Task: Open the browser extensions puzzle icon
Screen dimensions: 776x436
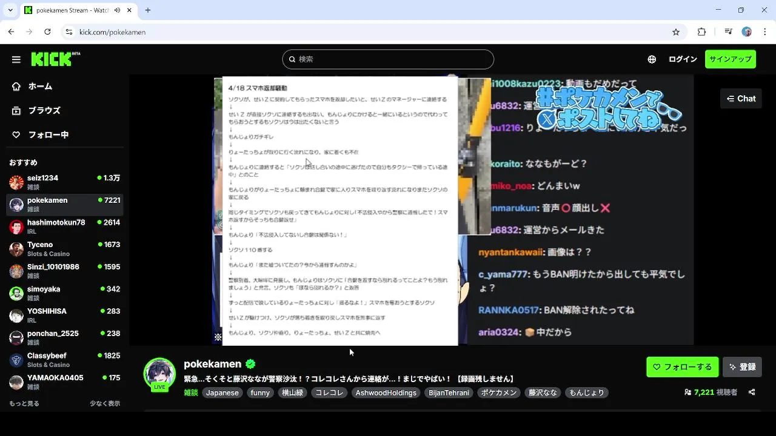Action: 702,32
